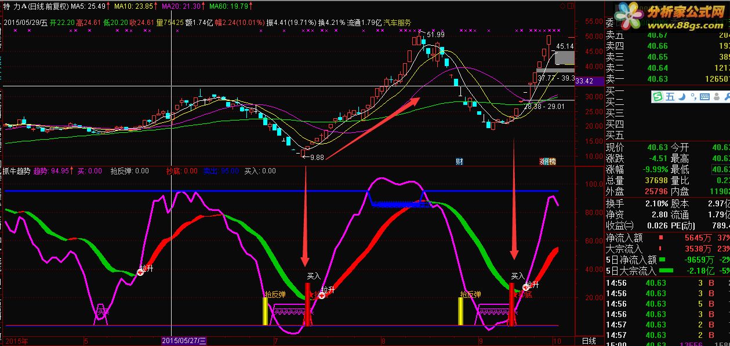Select the MA20: 21.30 indicator label
Screen dimensions: 730x346
click(181, 6)
